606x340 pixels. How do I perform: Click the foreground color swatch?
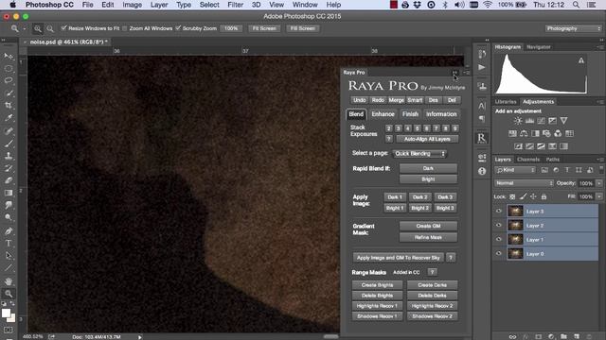(x=6, y=313)
